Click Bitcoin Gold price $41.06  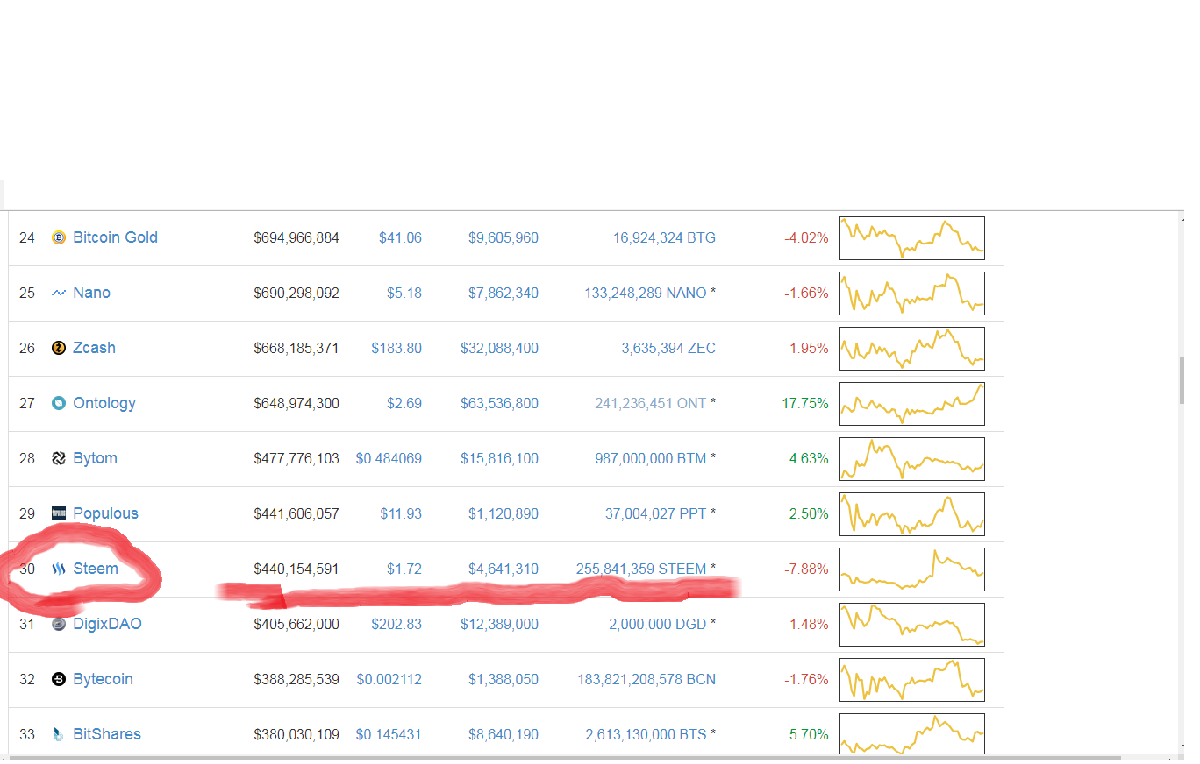(400, 237)
